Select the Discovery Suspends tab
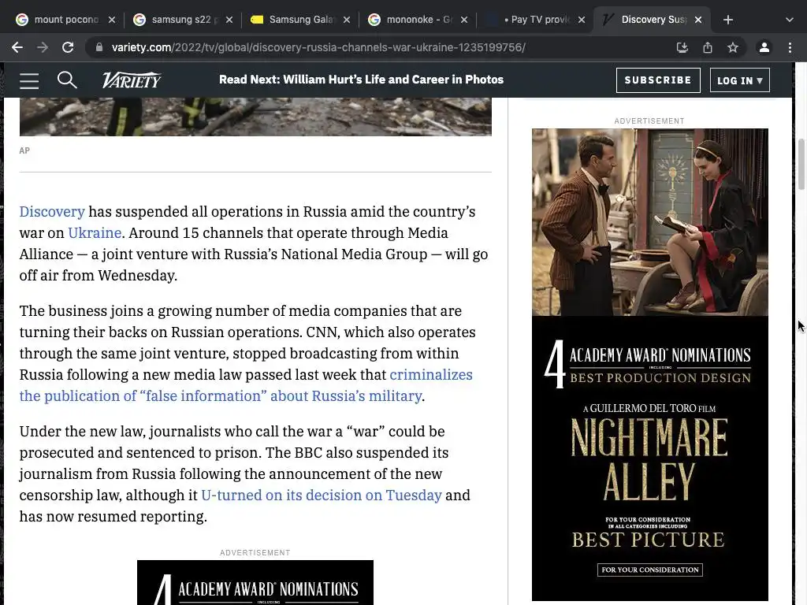Viewport: 807px width, 605px height. click(653, 20)
